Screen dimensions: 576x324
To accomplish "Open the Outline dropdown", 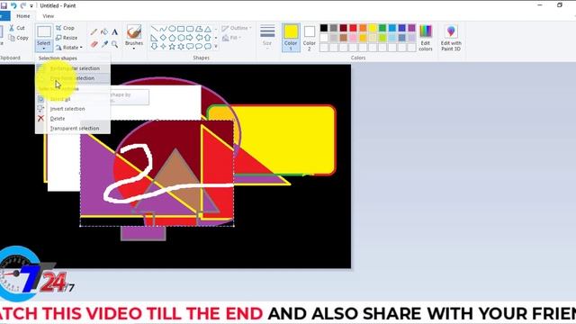I will (237, 28).
